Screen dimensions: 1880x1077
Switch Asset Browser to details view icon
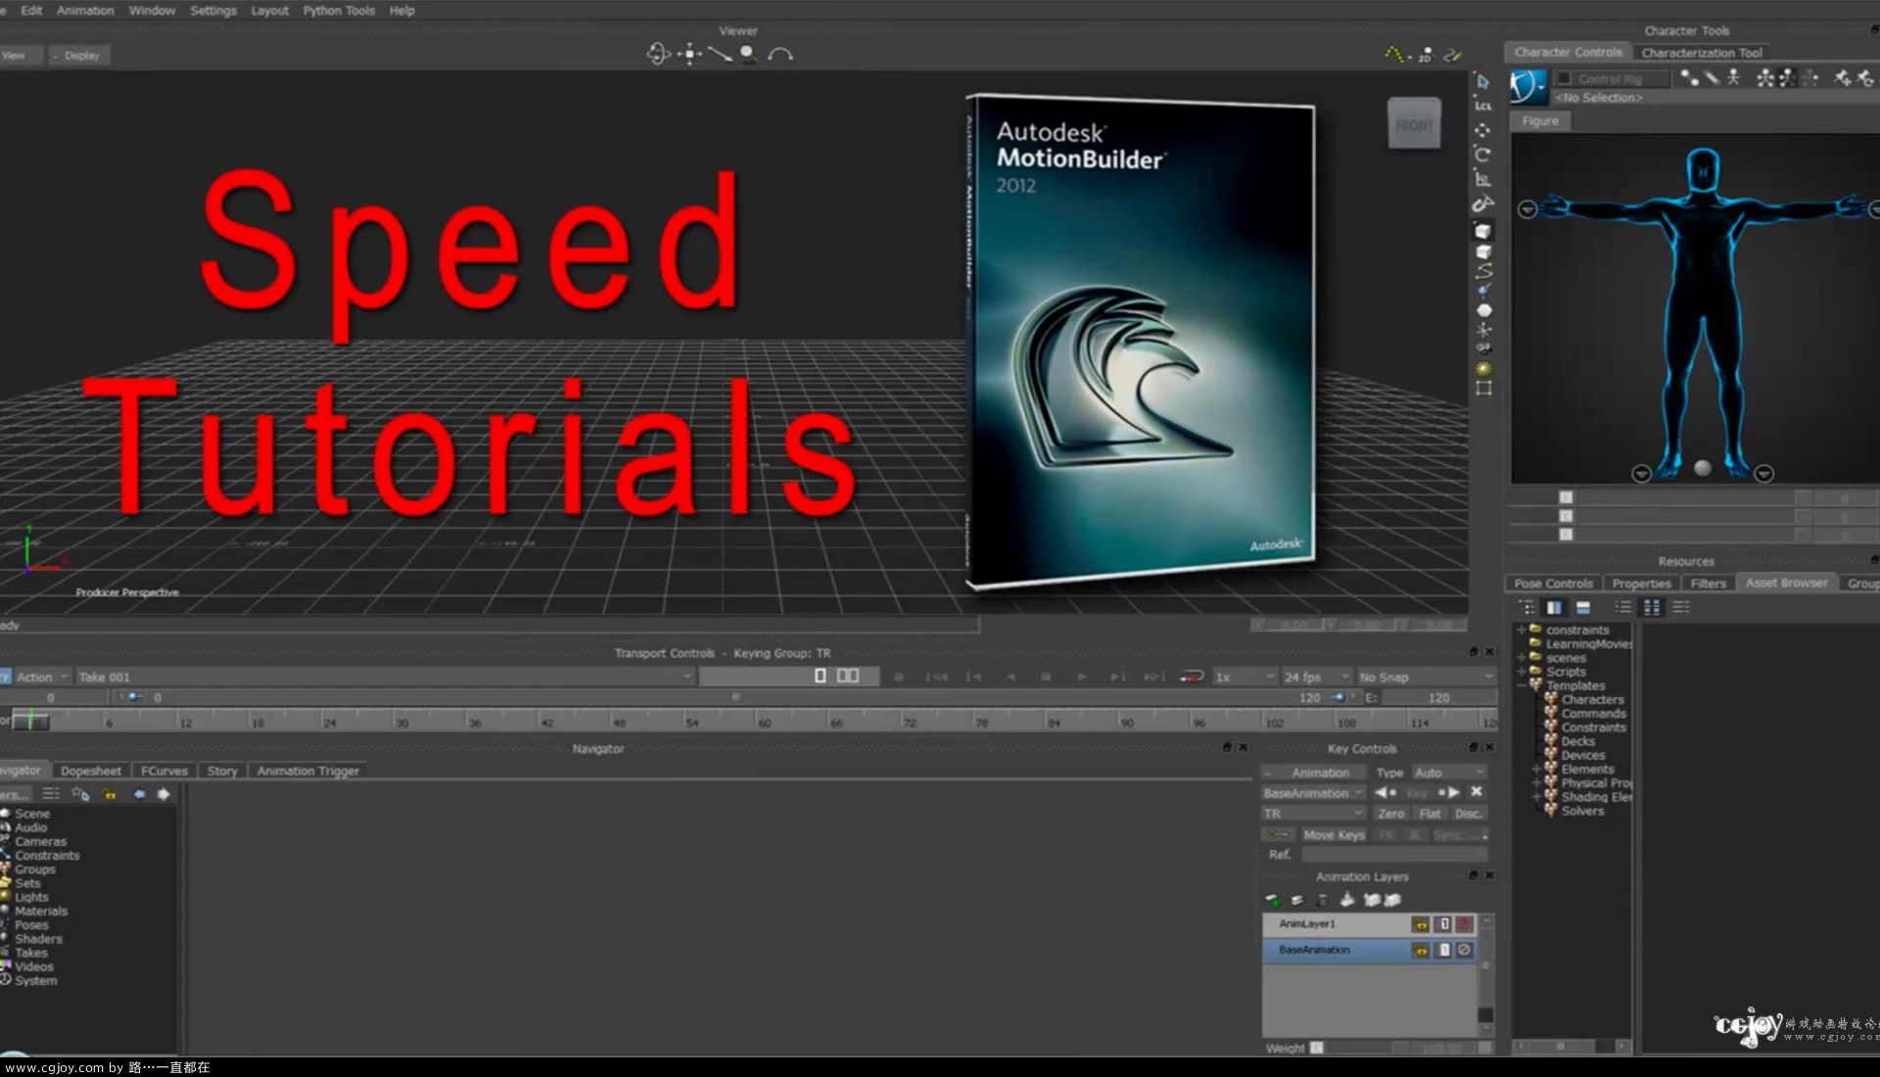tap(1680, 607)
